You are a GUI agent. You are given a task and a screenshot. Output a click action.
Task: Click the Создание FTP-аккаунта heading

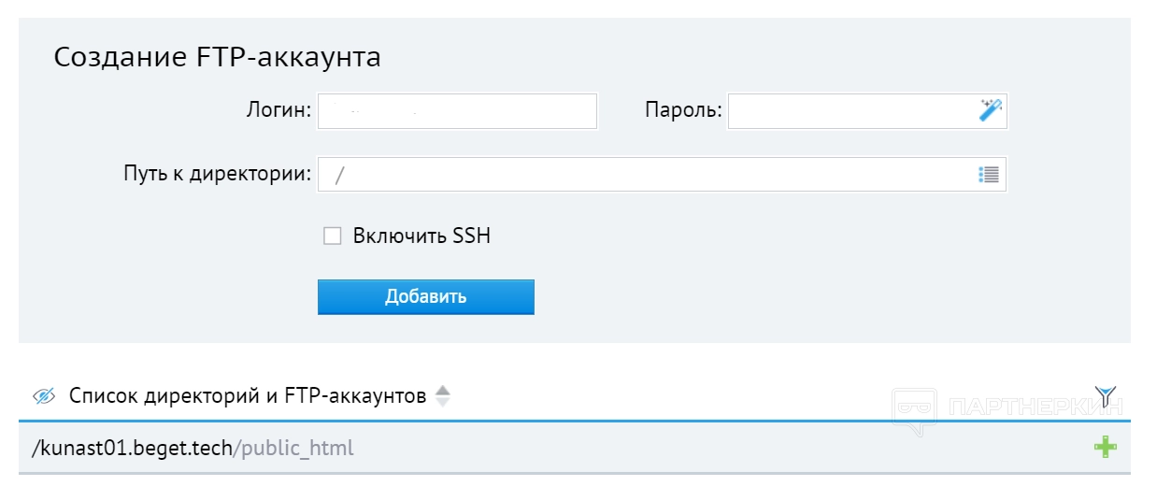pos(217,57)
